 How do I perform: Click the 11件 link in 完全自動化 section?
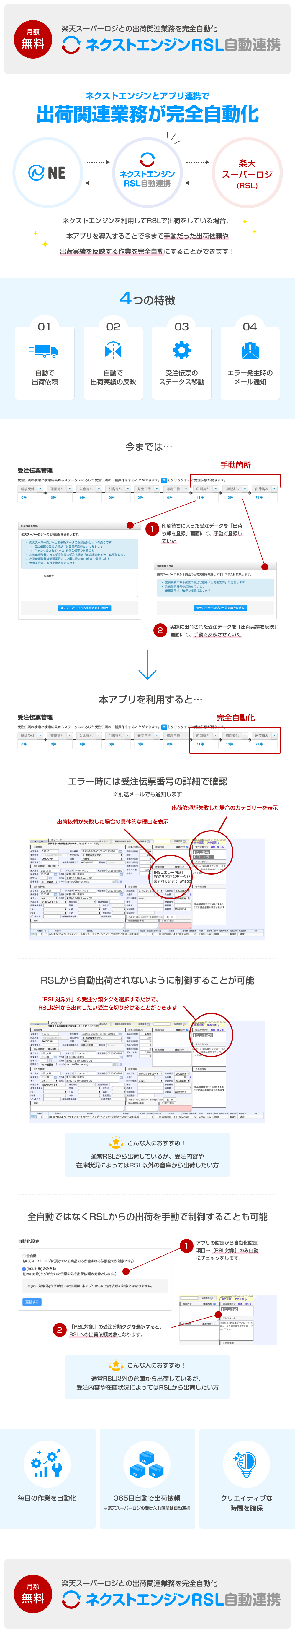[200, 744]
